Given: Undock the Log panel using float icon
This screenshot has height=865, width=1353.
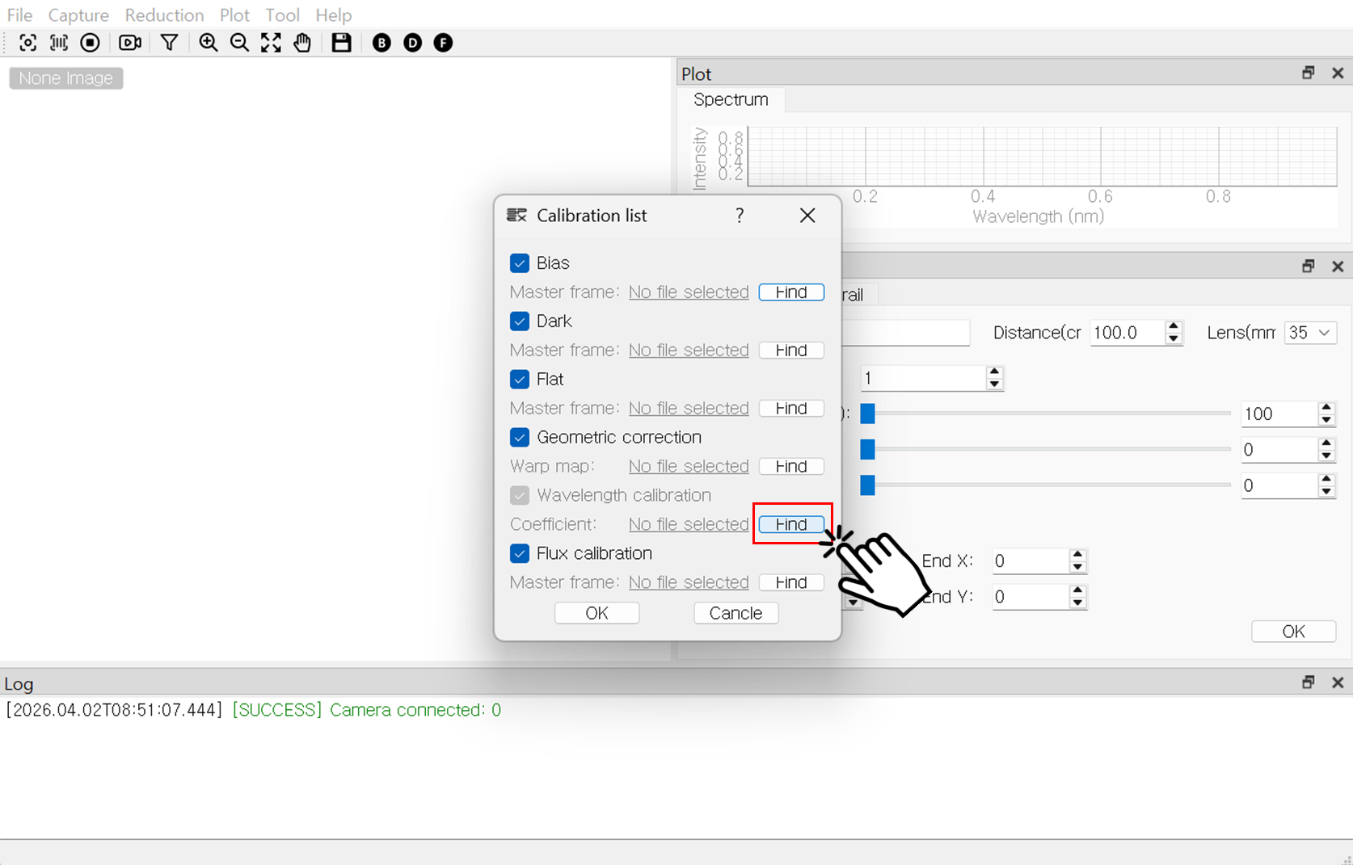Looking at the screenshot, I should (x=1308, y=682).
